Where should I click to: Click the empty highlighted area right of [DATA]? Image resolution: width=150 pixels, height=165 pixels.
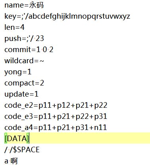click(90, 138)
